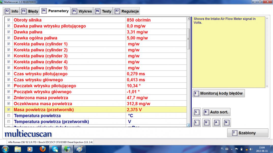Click the N button in right panel

pos(226,123)
